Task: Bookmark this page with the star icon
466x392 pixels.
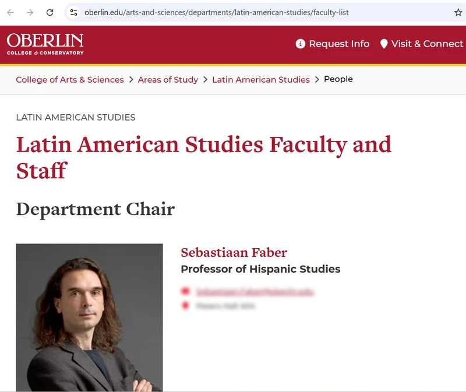Action: pos(458,12)
